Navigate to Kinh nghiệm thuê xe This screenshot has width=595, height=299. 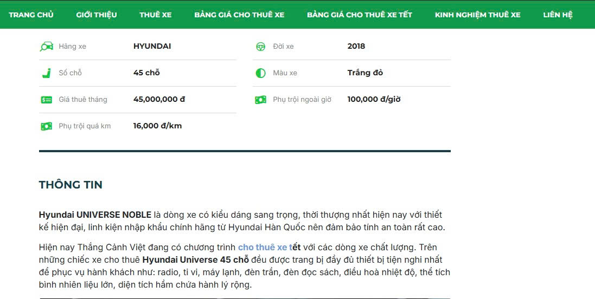point(477,15)
